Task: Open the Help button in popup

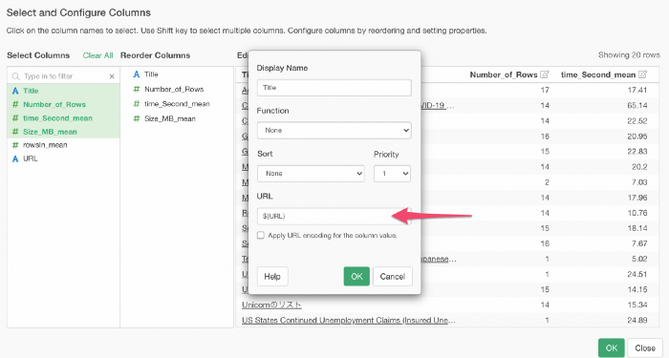Action: coord(272,276)
